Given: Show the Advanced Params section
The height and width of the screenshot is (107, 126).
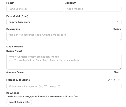Looking at the screenshot, I should (x=117, y=72).
